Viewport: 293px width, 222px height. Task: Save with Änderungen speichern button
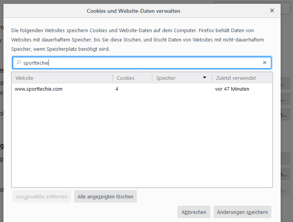pyautogui.click(x=242, y=212)
